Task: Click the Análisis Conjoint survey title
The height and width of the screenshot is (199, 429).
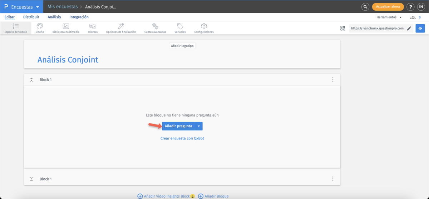Action: [x=68, y=60]
